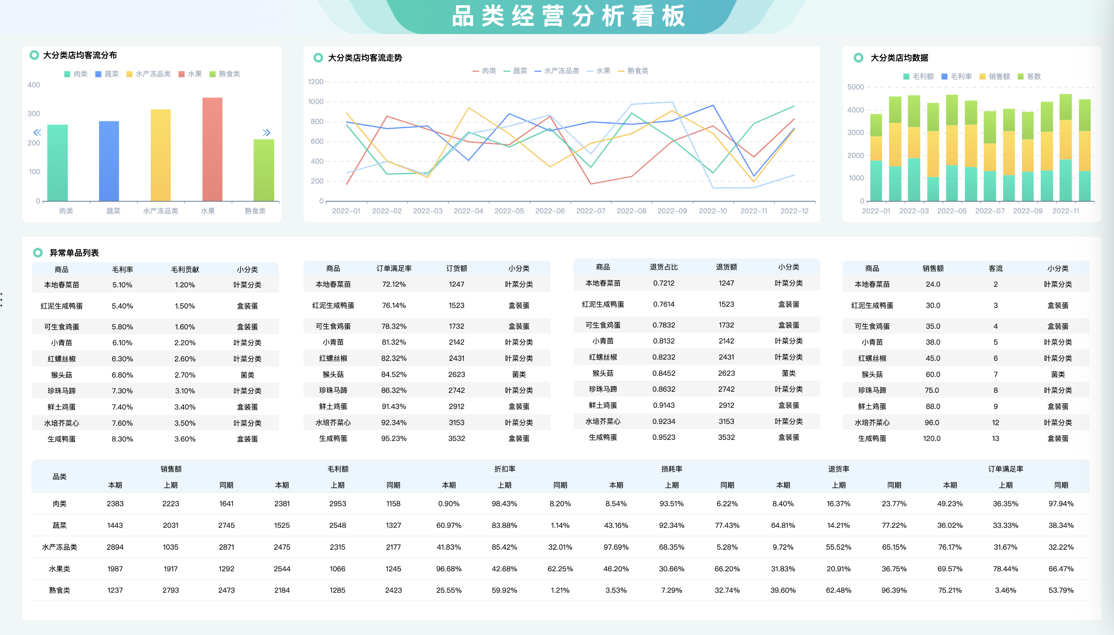
Task: Select the cell showing 2383
Action: tap(115, 504)
